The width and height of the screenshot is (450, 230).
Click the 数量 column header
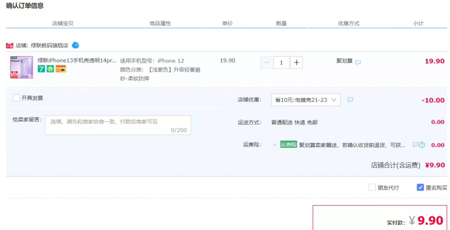pyautogui.click(x=282, y=23)
